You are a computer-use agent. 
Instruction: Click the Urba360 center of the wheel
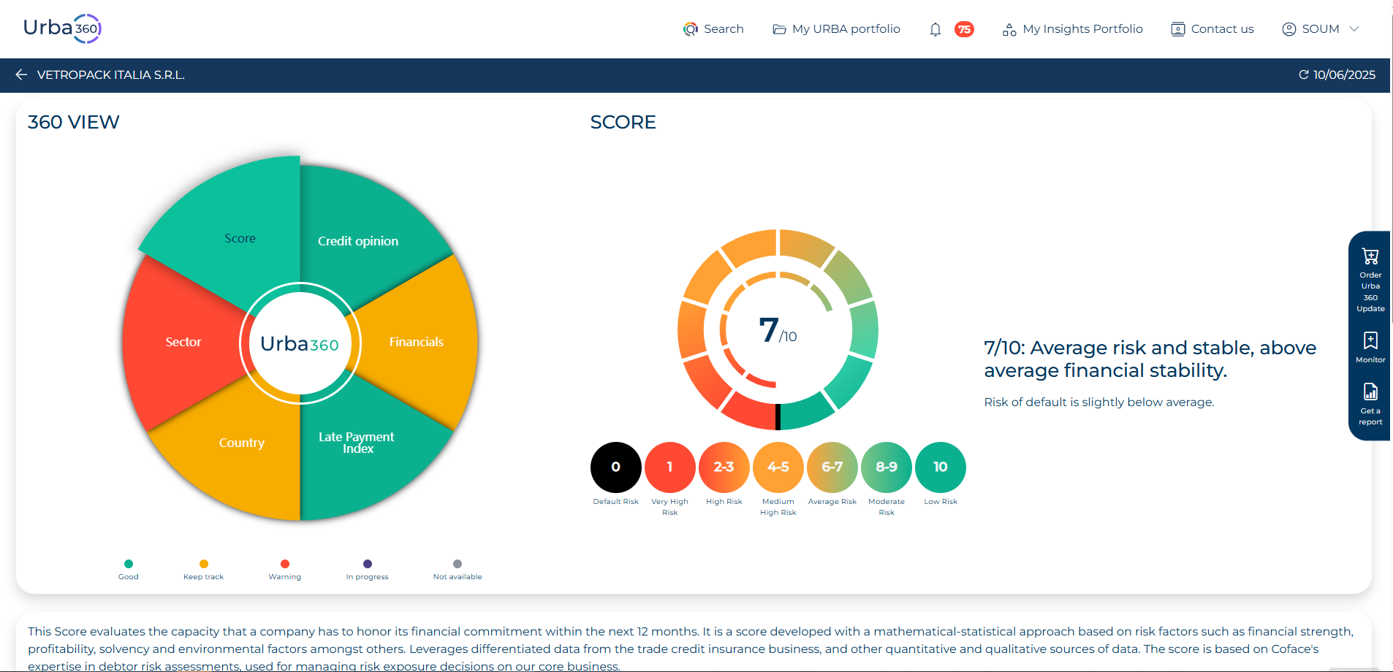[300, 343]
